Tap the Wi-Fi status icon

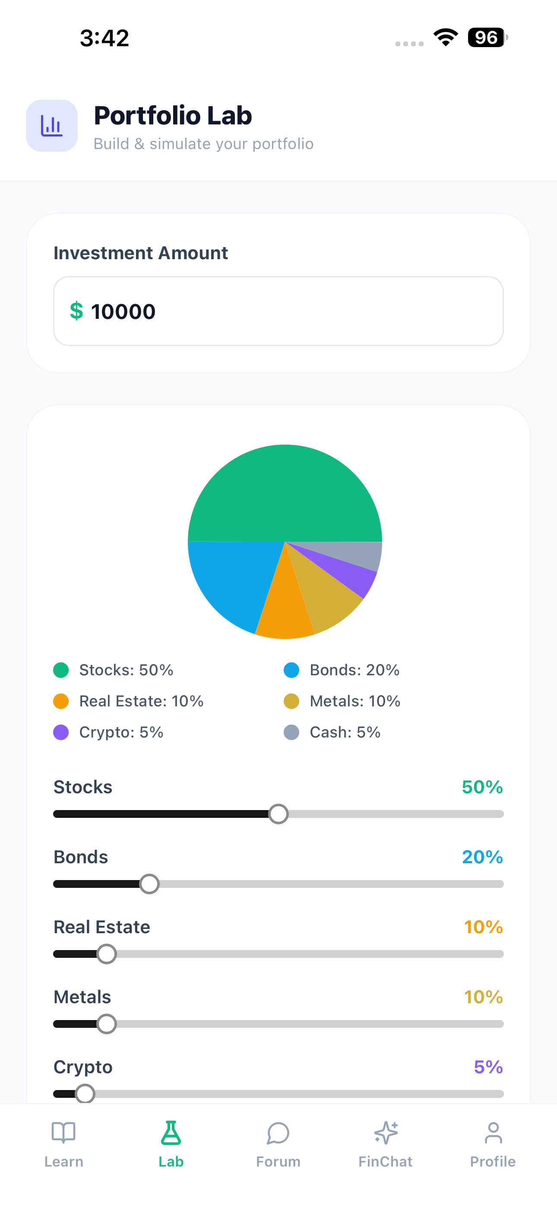[446, 38]
